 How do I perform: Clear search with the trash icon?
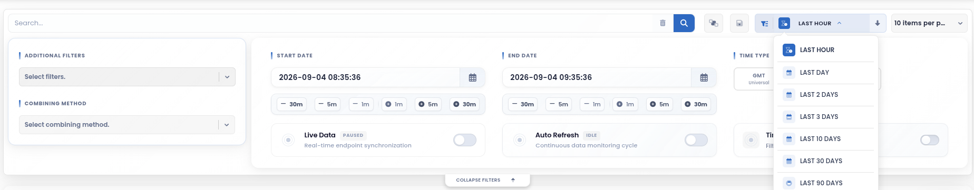point(663,23)
